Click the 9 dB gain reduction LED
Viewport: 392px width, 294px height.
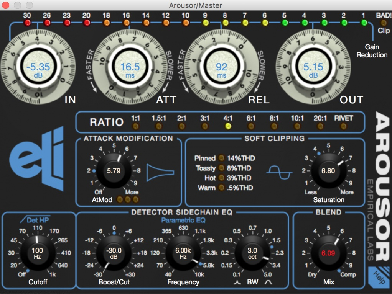point(206,23)
